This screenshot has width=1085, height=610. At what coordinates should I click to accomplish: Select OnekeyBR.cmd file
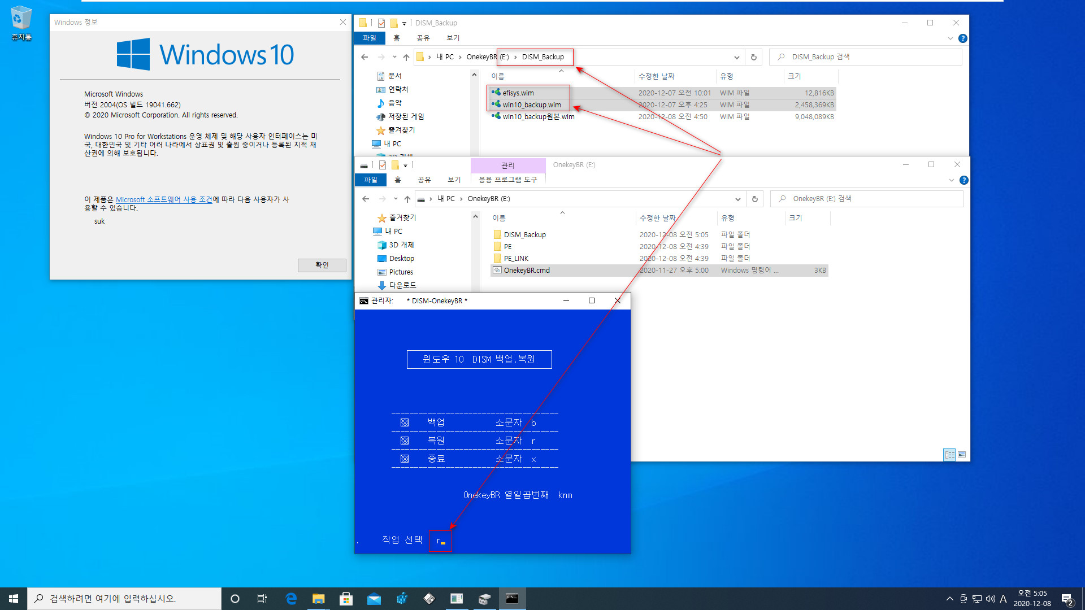pos(527,271)
